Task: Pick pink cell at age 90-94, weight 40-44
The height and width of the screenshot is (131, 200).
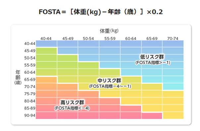Action: pyautogui.click(x=46, y=115)
